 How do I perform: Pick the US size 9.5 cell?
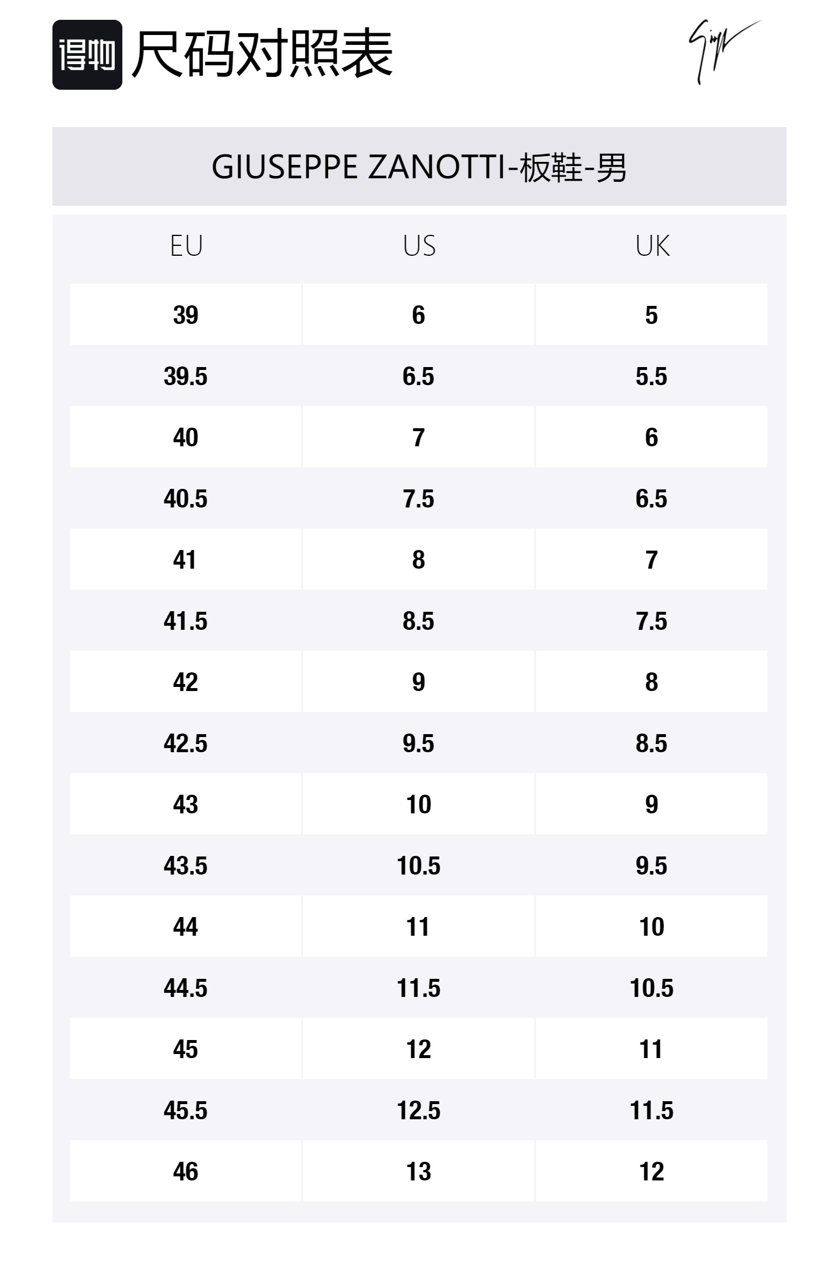[418, 743]
